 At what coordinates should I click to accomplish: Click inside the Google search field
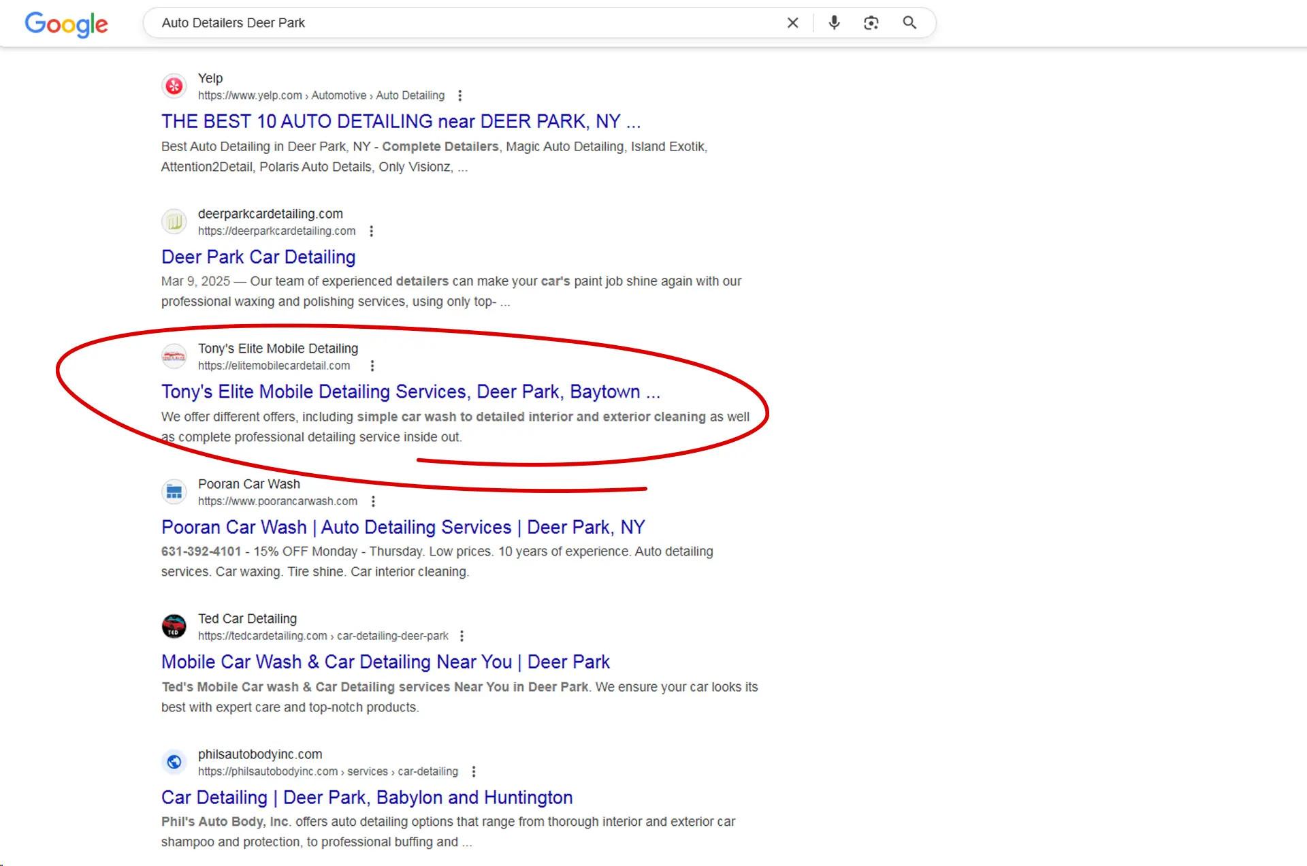coord(463,23)
